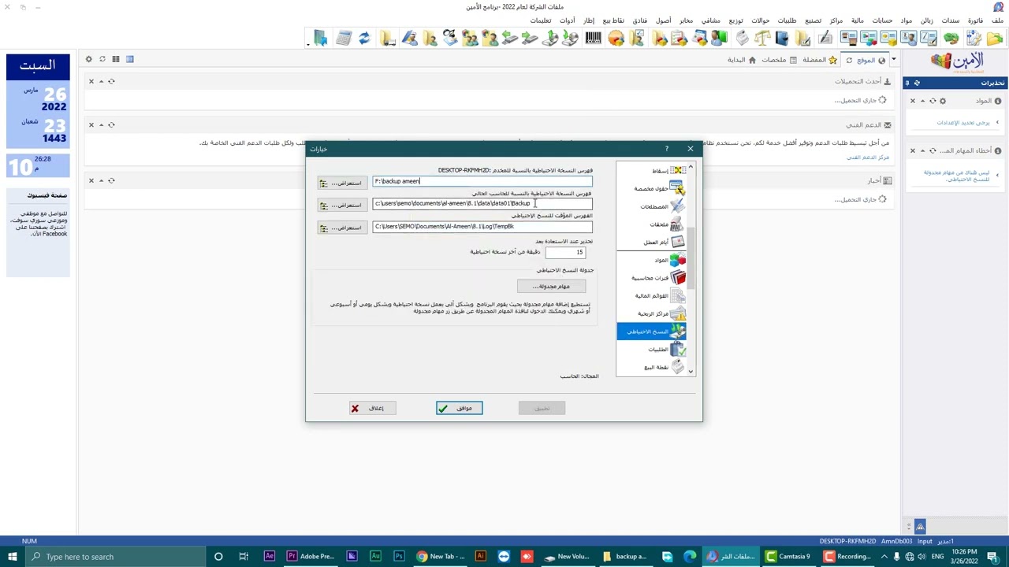The width and height of the screenshot is (1009, 567).
Task: Click the balance scales toolbar icon
Action: (x=761, y=38)
